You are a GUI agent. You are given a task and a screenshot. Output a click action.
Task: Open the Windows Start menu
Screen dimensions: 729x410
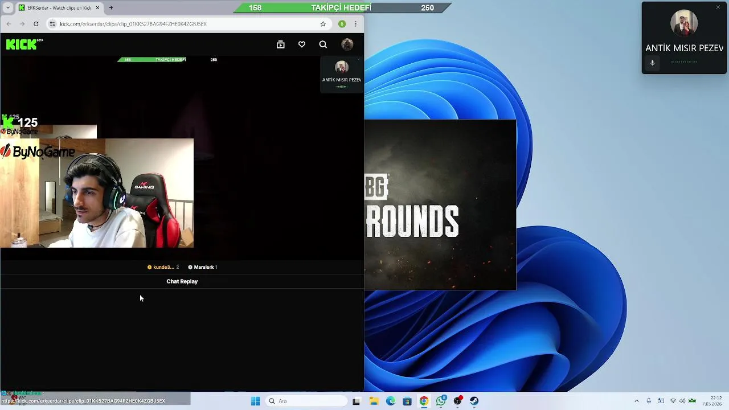tap(255, 401)
